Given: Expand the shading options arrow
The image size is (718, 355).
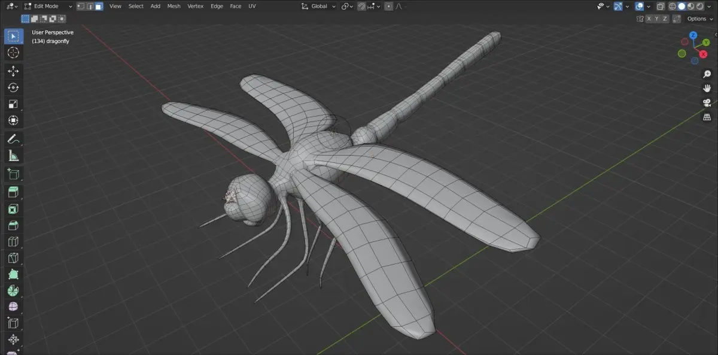Looking at the screenshot, I should click(x=710, y=6).
